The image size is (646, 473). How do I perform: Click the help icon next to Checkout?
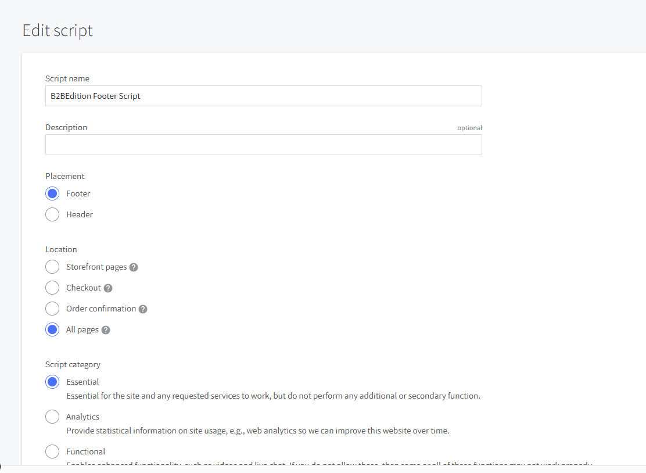tap(108, 288)
